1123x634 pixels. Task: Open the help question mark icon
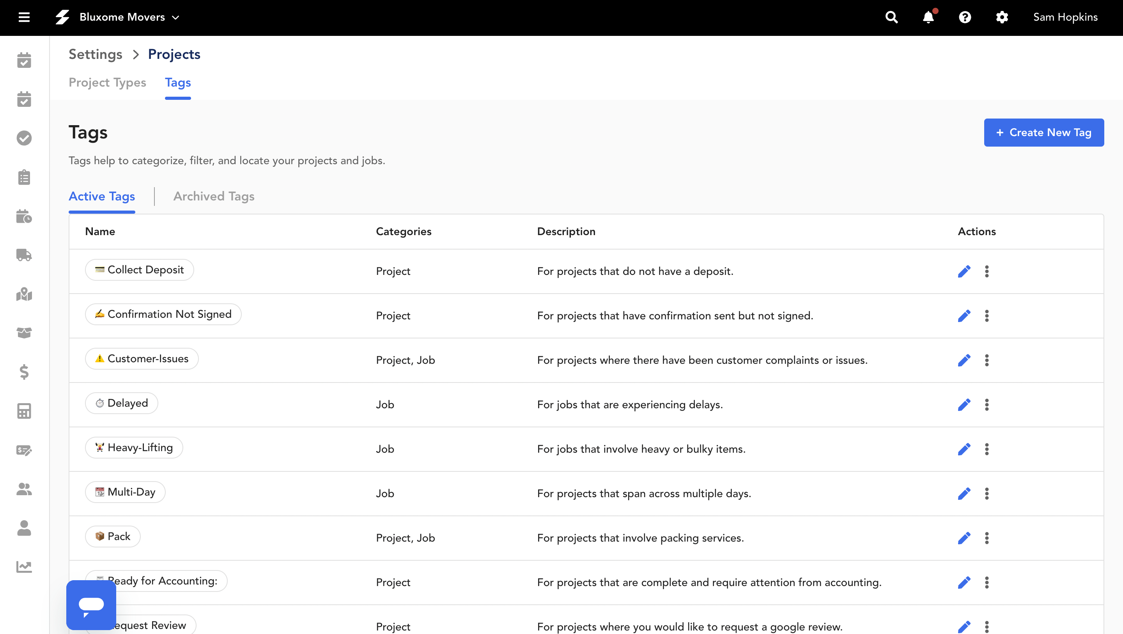pos(965,18)
